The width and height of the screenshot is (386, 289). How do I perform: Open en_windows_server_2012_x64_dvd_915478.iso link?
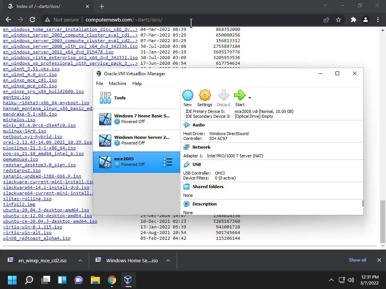click(58, 52)
